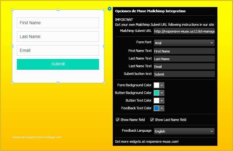Image resolution: width=233 pixels, height=151 pixels.
Task: Click the 'Form Font' label
Action: pos(144,42)
